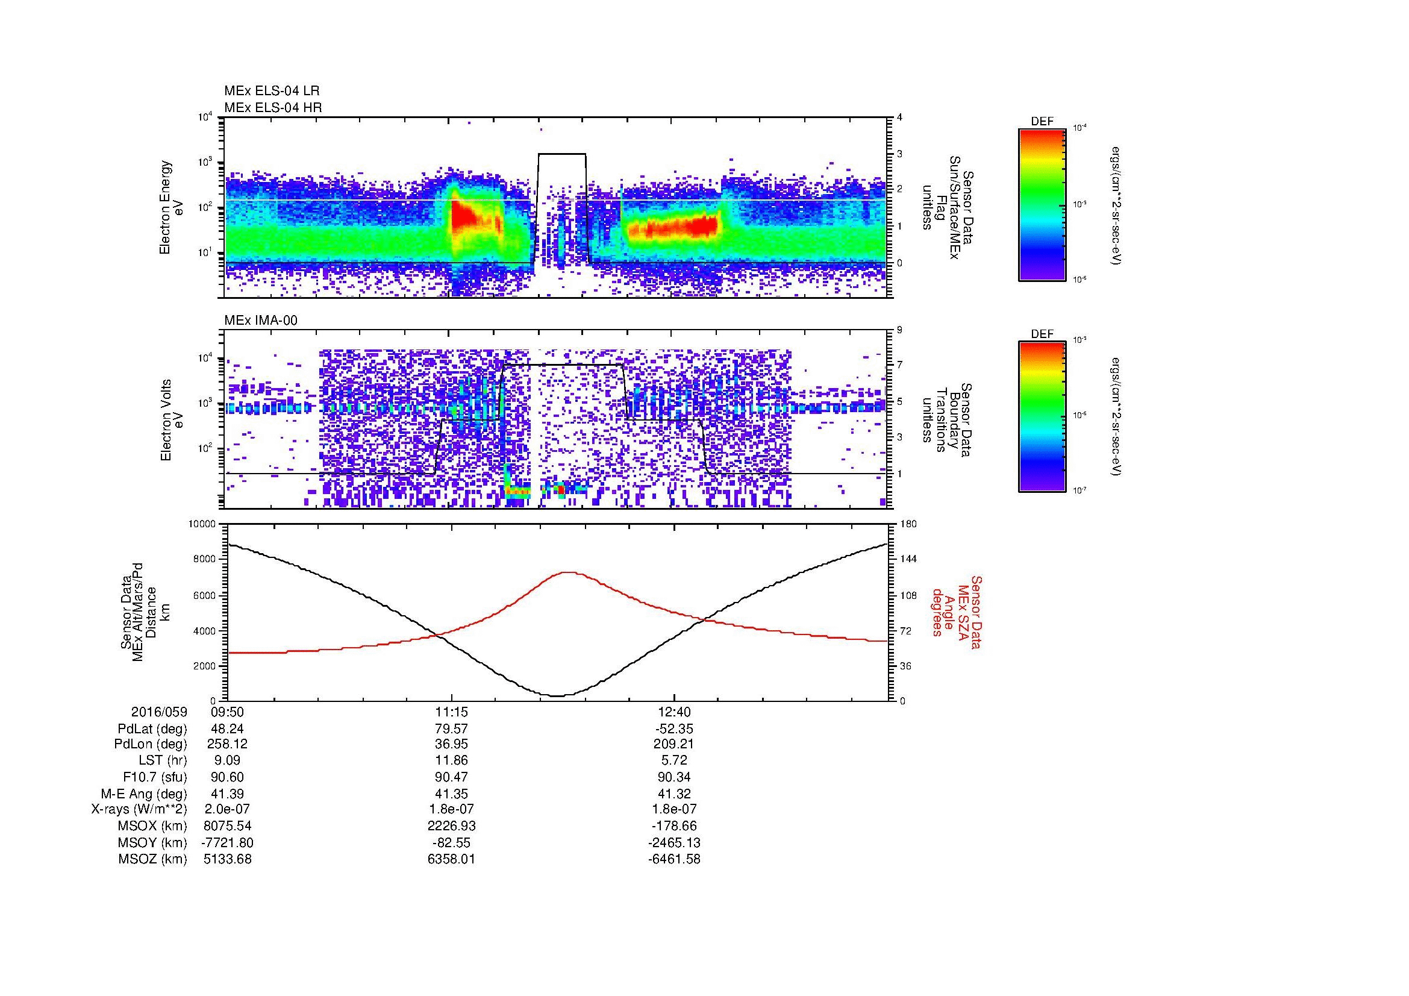Click the 180 tick on SZA axis
Image resolution: width=1409 pixels, height=996 pixels.
pos(908,524)
